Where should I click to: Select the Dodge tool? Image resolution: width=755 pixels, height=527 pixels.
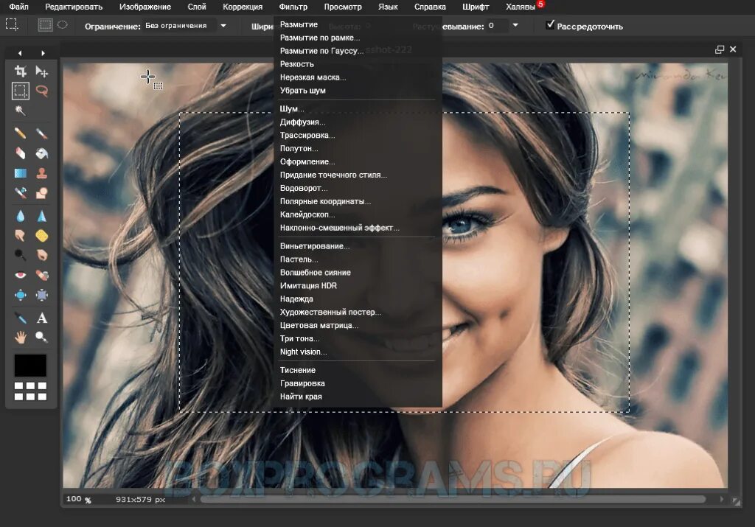click(20, 254)
